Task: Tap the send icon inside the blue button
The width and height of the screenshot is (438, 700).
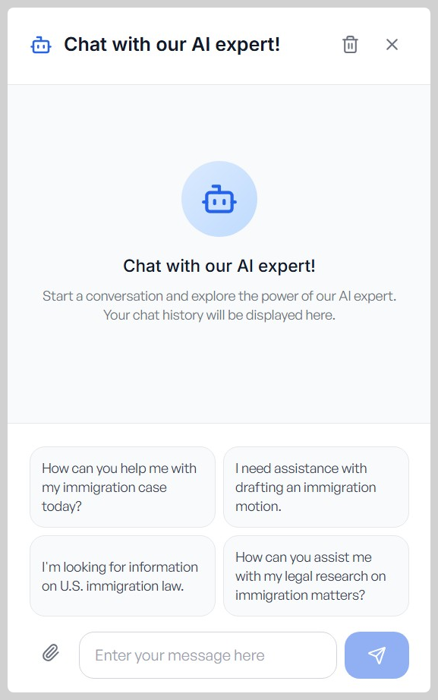Action: click(377, 654)
